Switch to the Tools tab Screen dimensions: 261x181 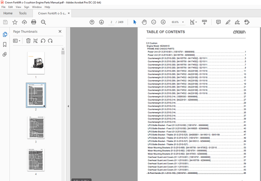pos(23,13)
